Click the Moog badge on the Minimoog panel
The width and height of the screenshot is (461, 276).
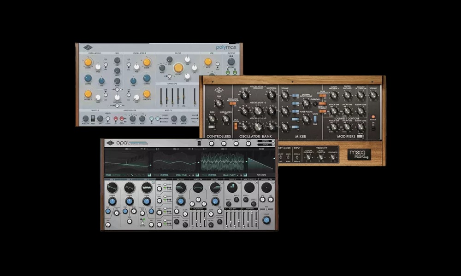(x=359, y=154)
